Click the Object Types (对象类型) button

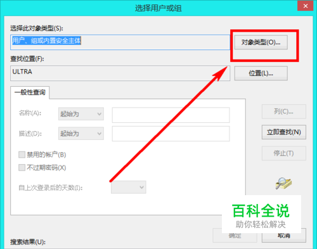[x=261, y=42]
